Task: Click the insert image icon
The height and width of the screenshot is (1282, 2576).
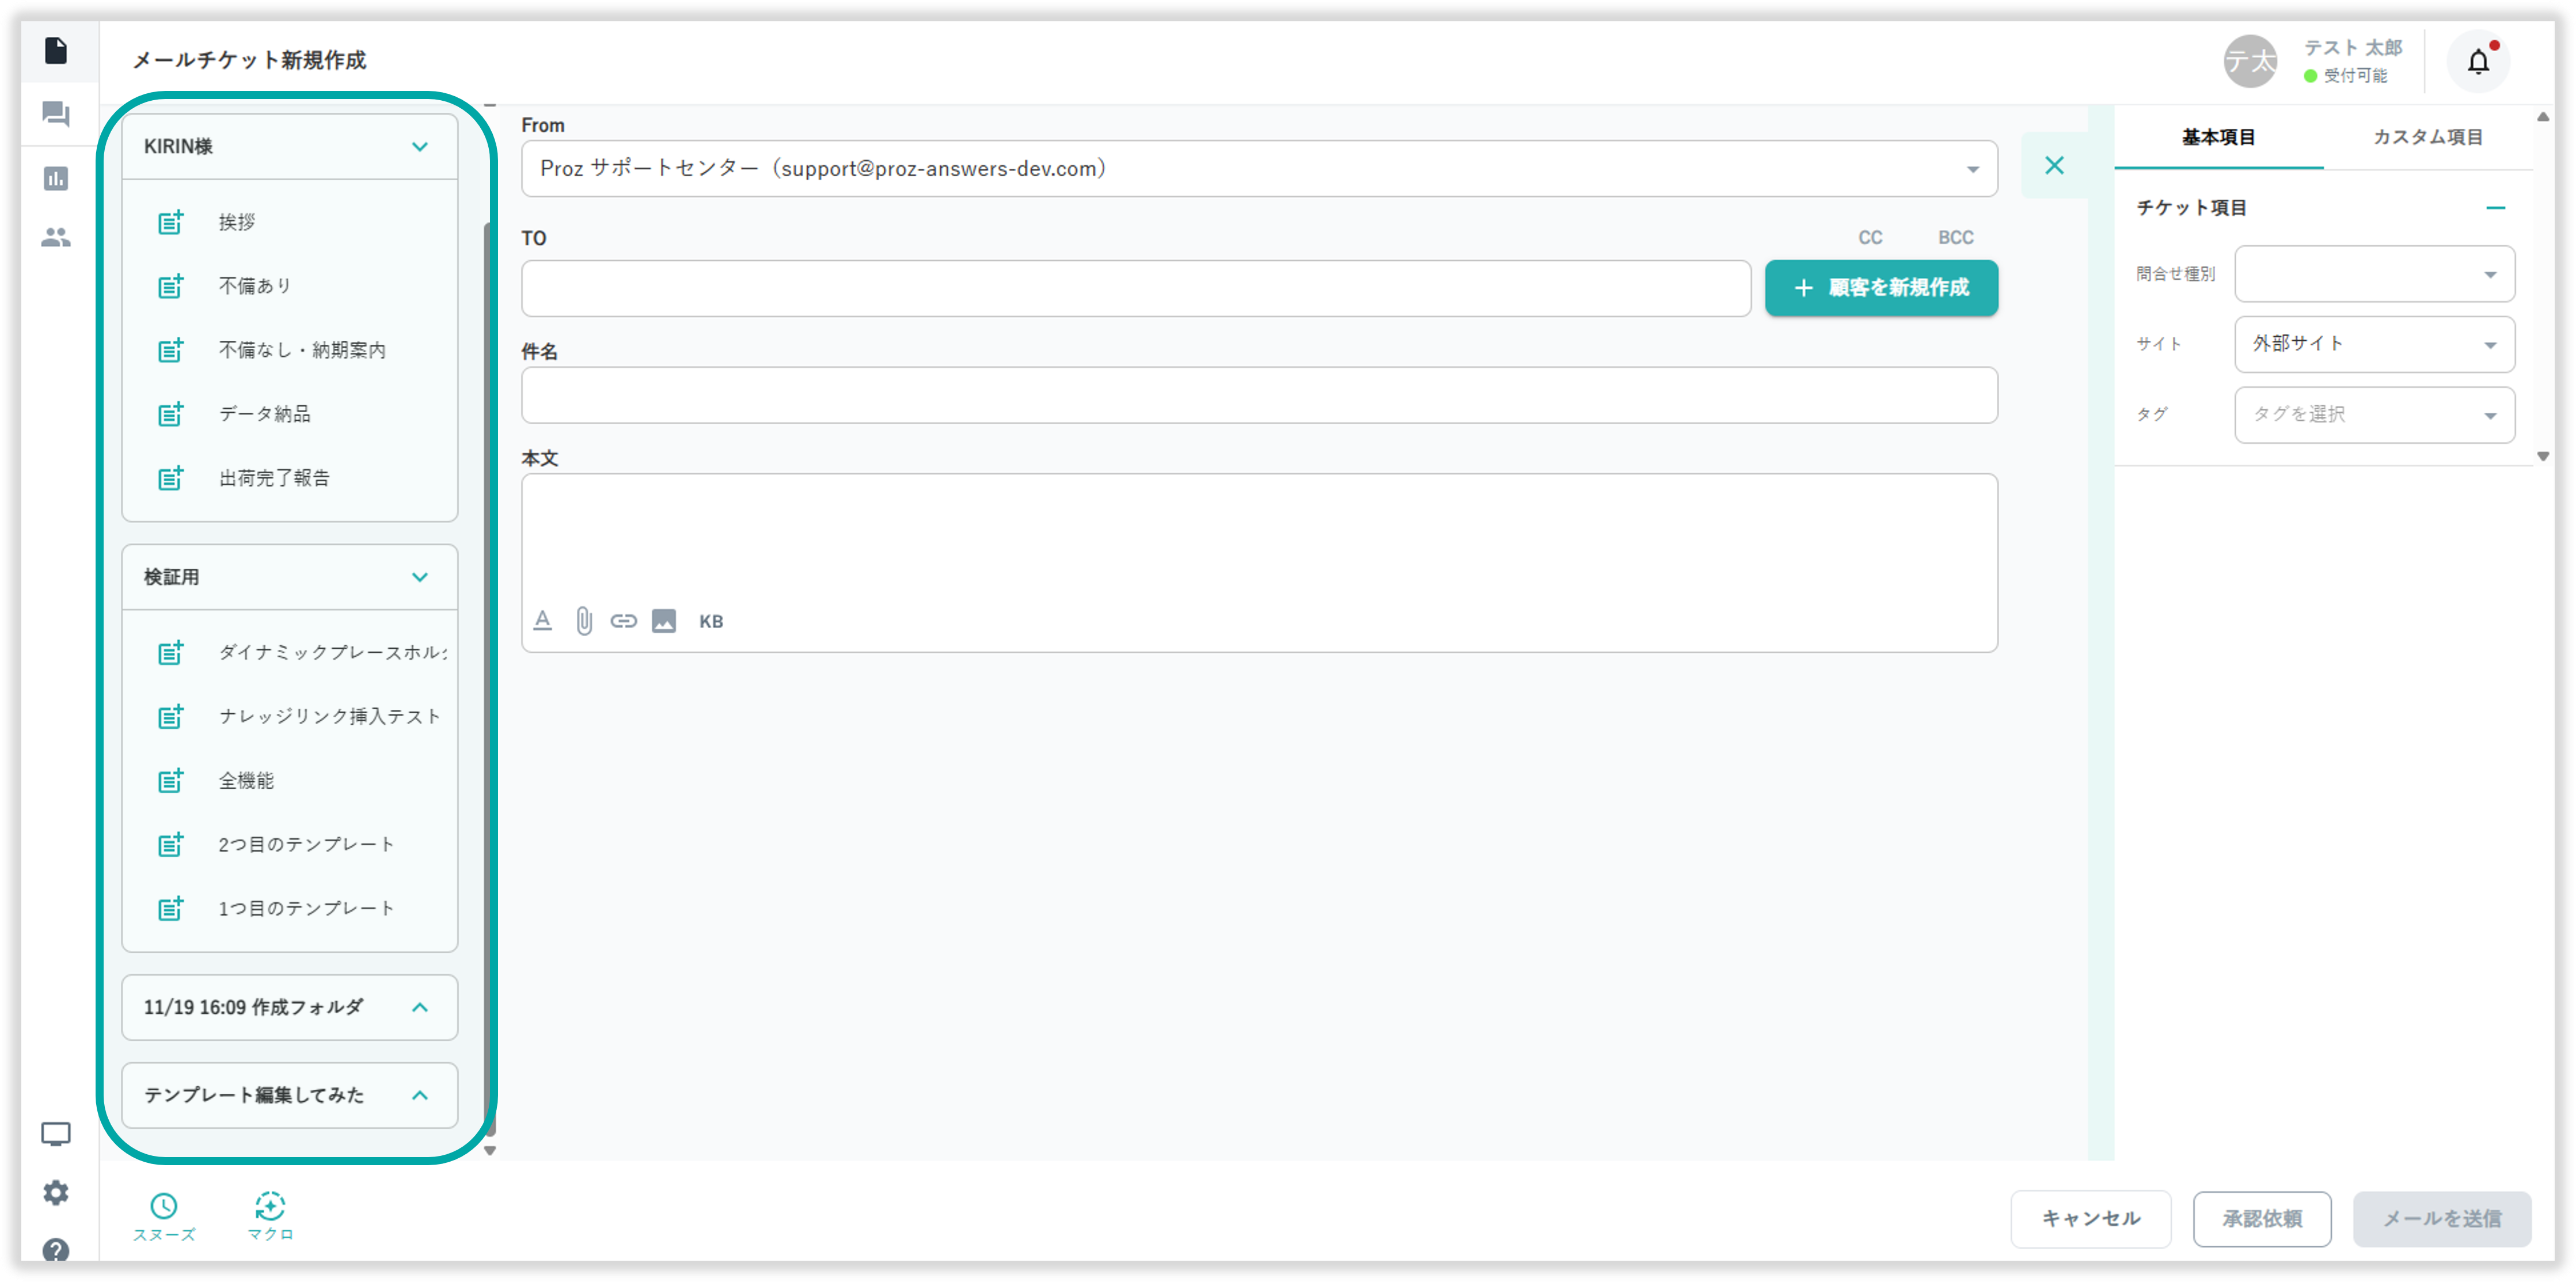Action: [664, 621]
